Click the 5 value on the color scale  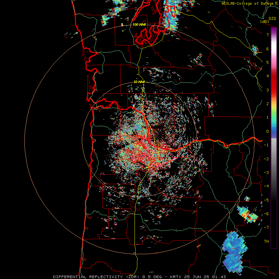click(x=268, y=62)
